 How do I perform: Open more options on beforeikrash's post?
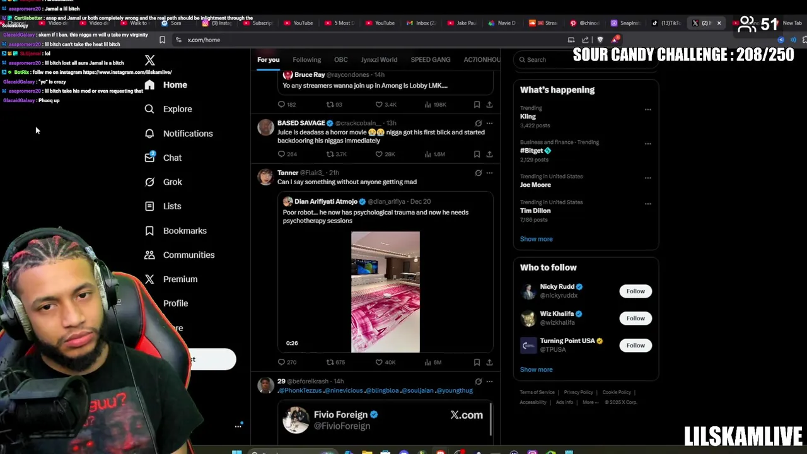tap(489, 381)
